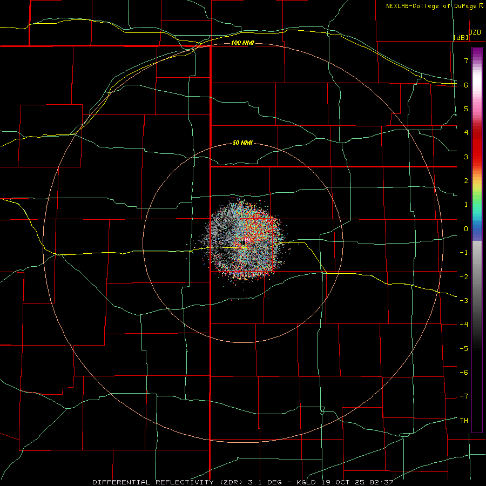Click the scale value 2

(466, 181)
